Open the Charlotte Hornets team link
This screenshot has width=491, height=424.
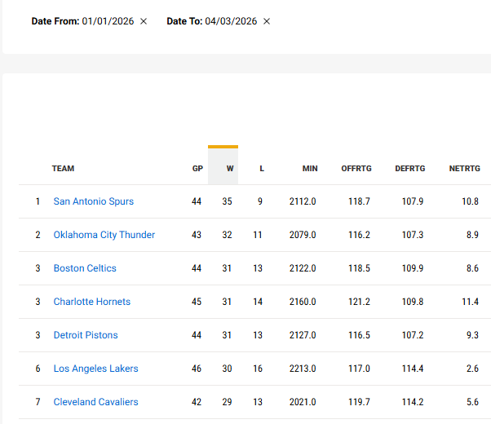92,302
